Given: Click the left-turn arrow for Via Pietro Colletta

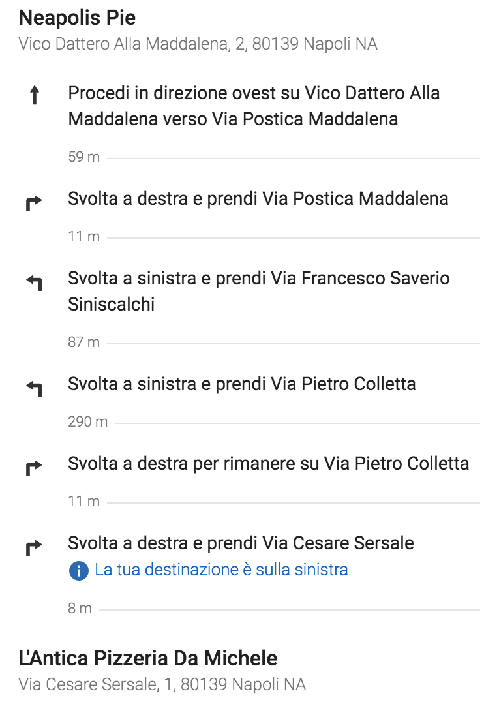Looking at the screenshot, I should click(34, 388).
